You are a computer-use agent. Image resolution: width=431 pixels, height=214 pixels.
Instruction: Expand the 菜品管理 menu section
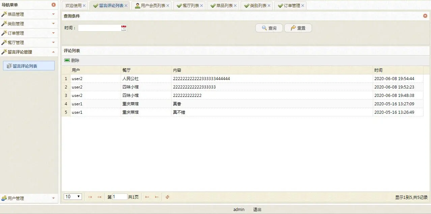click(53, 14)
